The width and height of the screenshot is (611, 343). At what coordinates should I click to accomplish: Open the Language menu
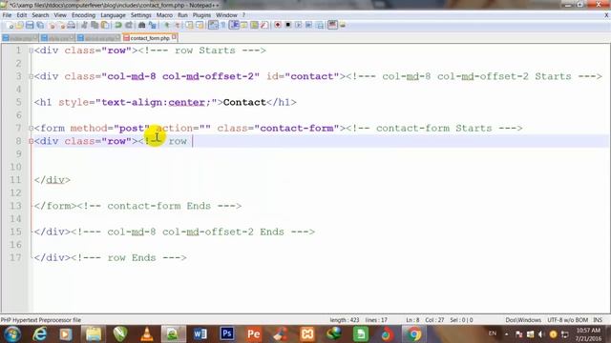[113, 15]
